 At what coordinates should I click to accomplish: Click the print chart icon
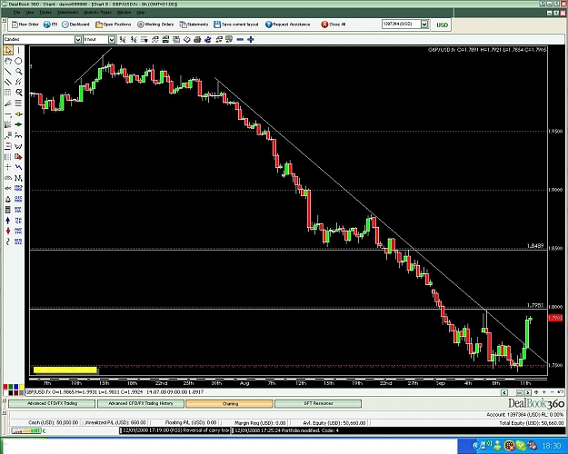click(197, 39)
